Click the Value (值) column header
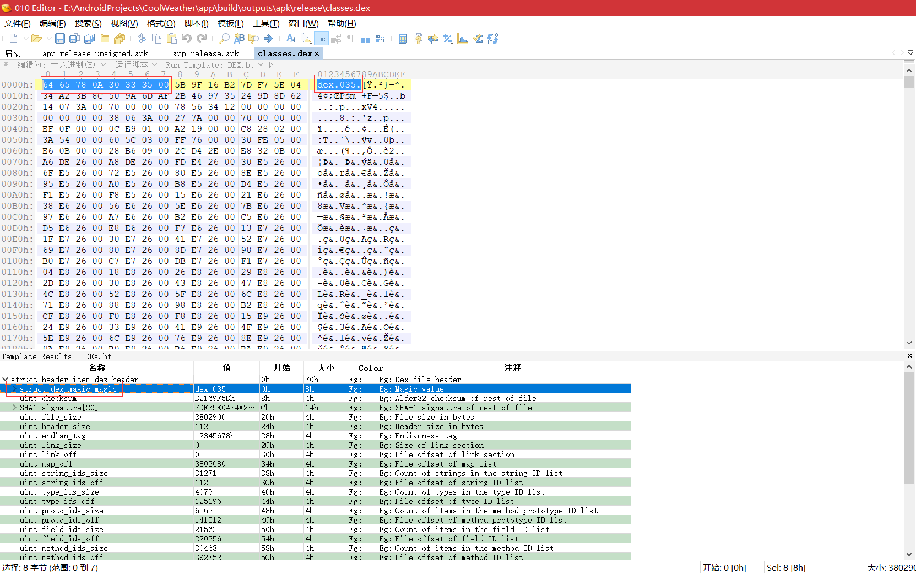Screen dimensions: 916x574 pos(227,367)
